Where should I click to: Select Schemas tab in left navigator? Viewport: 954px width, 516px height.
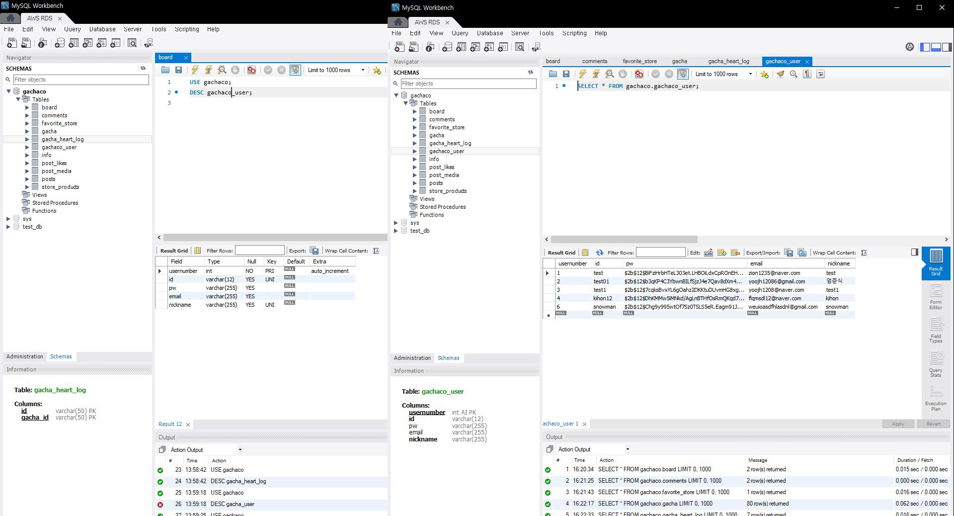61,356
